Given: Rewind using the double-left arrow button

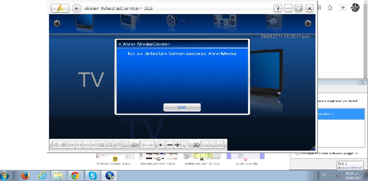Looking at the screenshot, I should [79, 145].
